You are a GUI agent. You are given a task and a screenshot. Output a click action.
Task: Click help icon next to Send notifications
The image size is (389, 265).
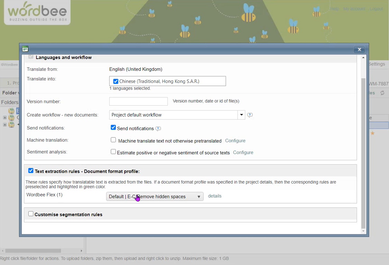click(x=158, y=129)
